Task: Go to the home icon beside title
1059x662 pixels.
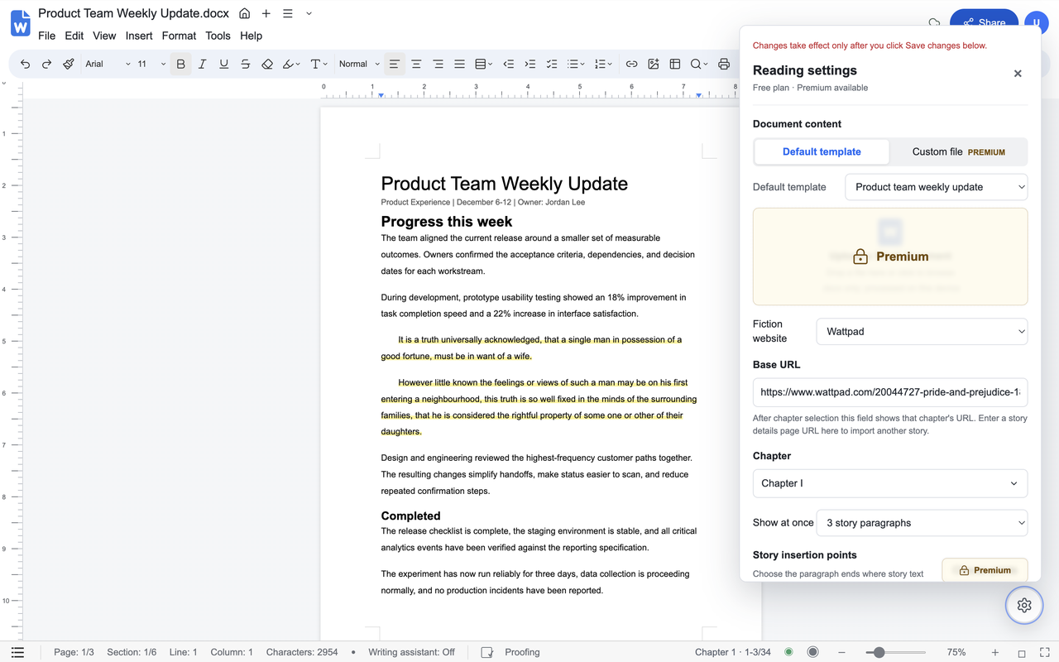Action: click(x=244, y=13)
